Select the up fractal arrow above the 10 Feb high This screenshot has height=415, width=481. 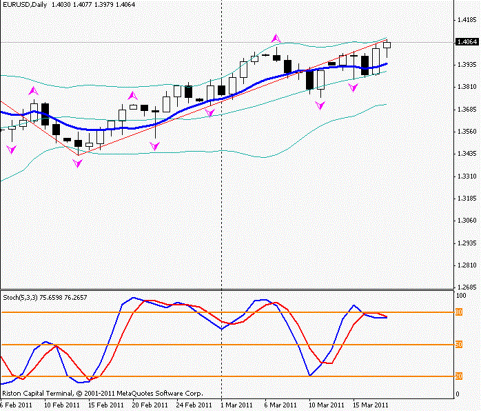[34, 91]
